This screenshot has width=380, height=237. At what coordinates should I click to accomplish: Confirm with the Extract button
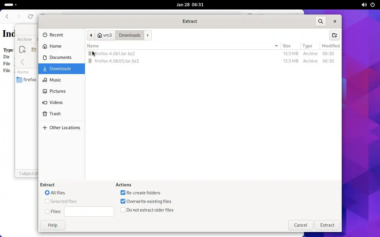pos(327,225)
